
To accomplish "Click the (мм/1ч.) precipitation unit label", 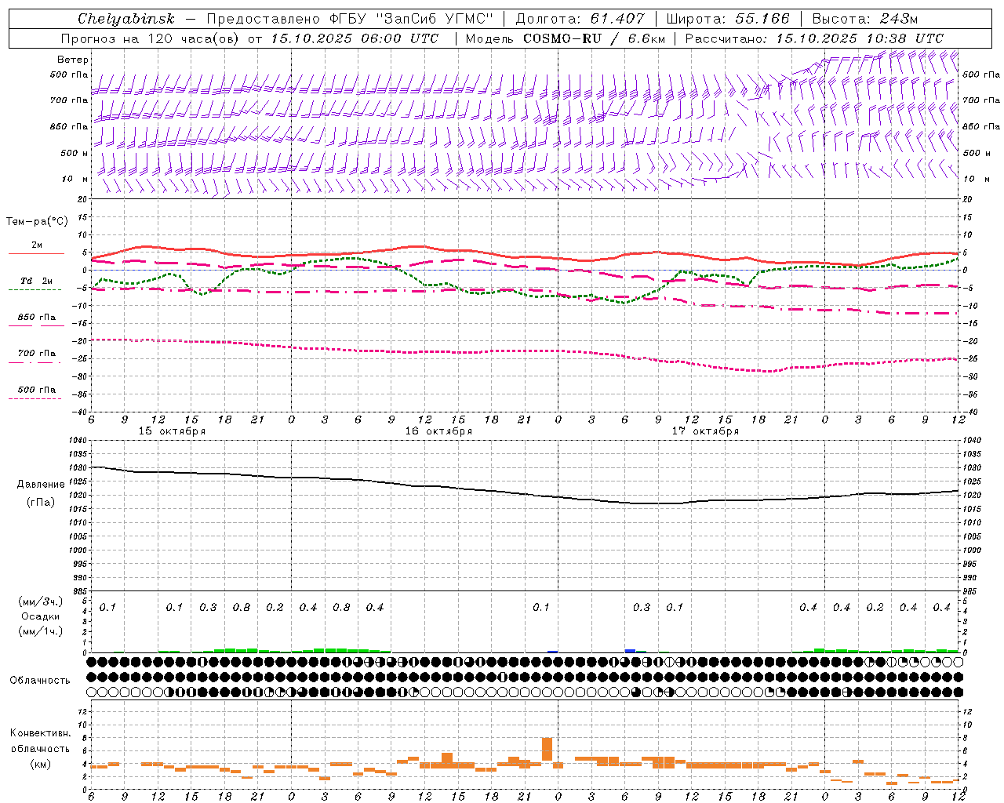I will (41, 631).
